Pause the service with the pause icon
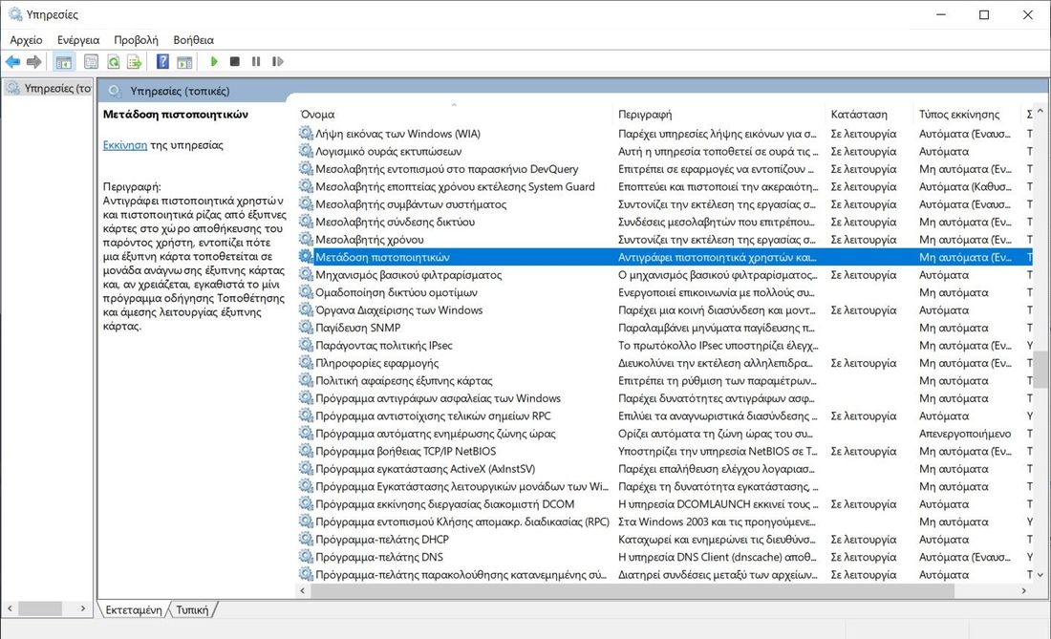The image size is (1051, 639). coord(256,62)
